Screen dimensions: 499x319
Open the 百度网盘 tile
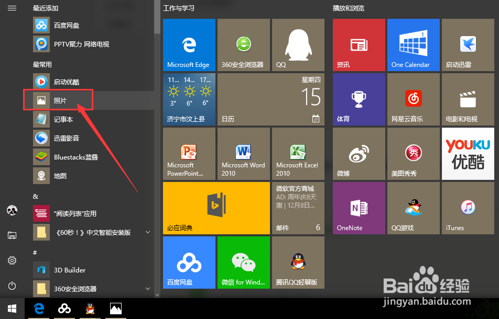[x=189, y=263]
